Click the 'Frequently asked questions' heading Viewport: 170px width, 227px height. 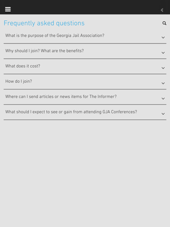tap(44, 23)
